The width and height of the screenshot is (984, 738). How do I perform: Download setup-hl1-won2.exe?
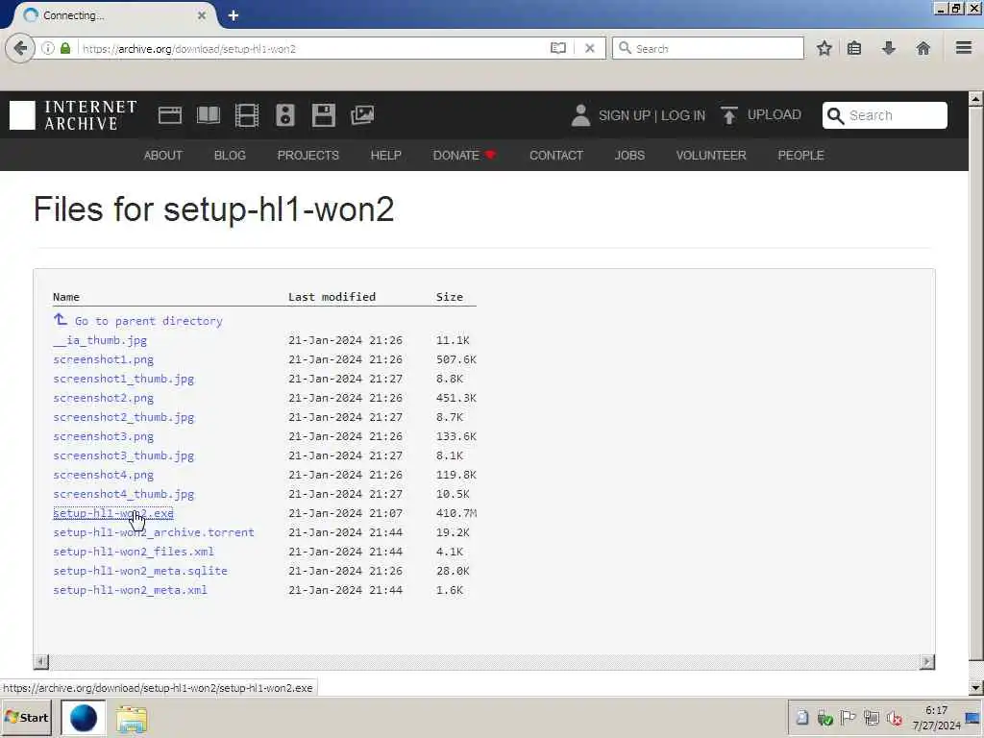[113, 513]
